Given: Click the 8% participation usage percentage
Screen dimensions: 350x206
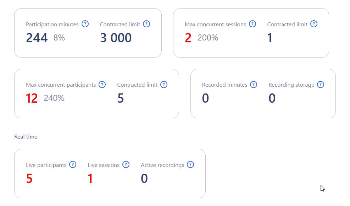Looking at the screenshot, I should point(59,38).
